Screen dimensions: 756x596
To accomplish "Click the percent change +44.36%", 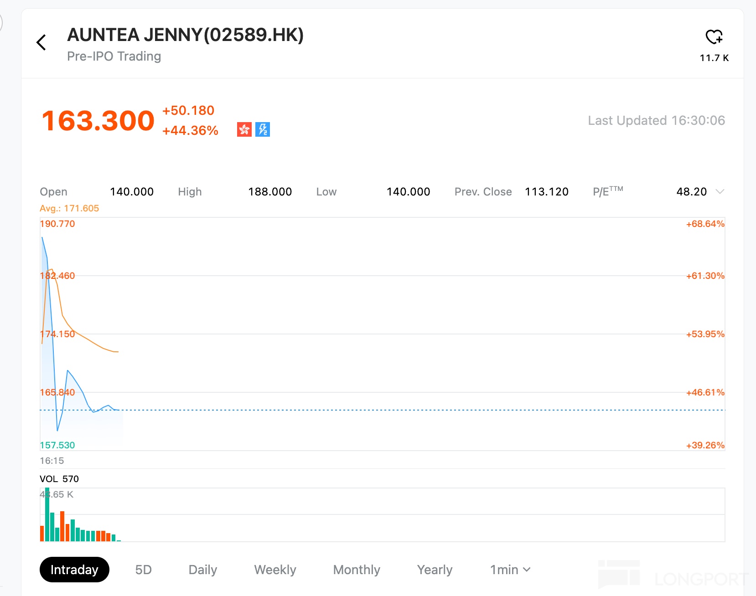I will tap(190, 130).
